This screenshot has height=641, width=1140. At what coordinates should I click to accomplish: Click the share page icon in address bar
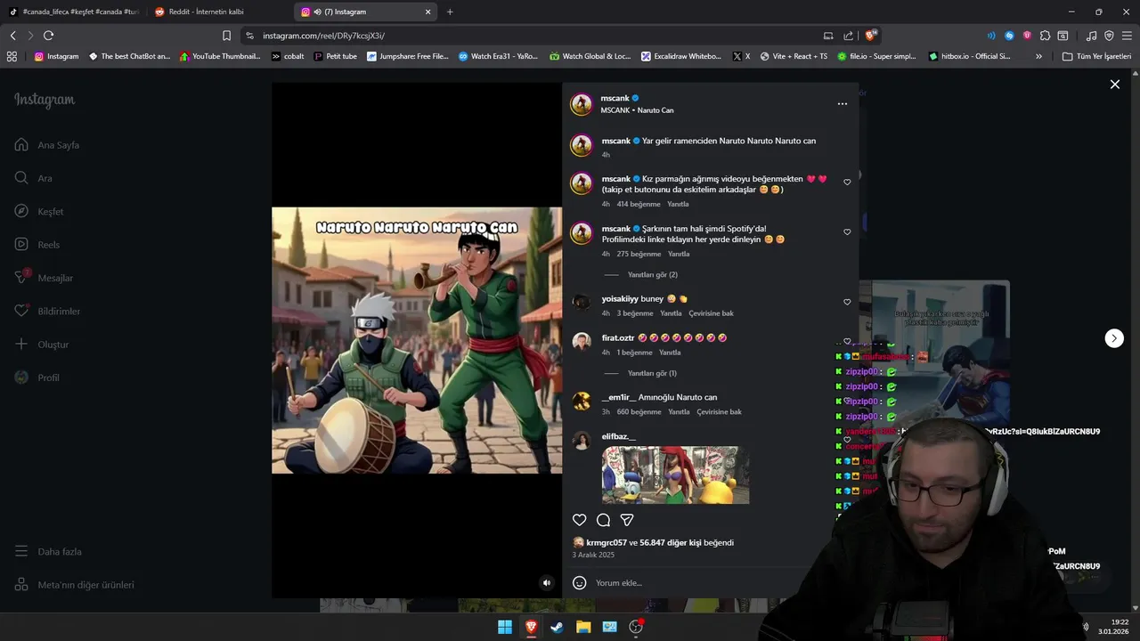848,36
